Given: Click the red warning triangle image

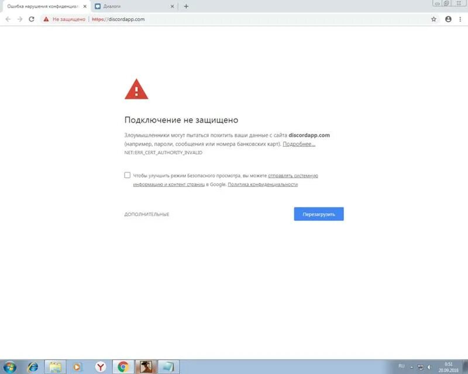Looking at the screenshot, I should click(136, 89).
